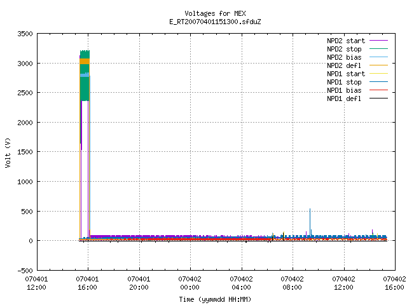Click the 'NPD2 stop' legend label

(344, 49)
